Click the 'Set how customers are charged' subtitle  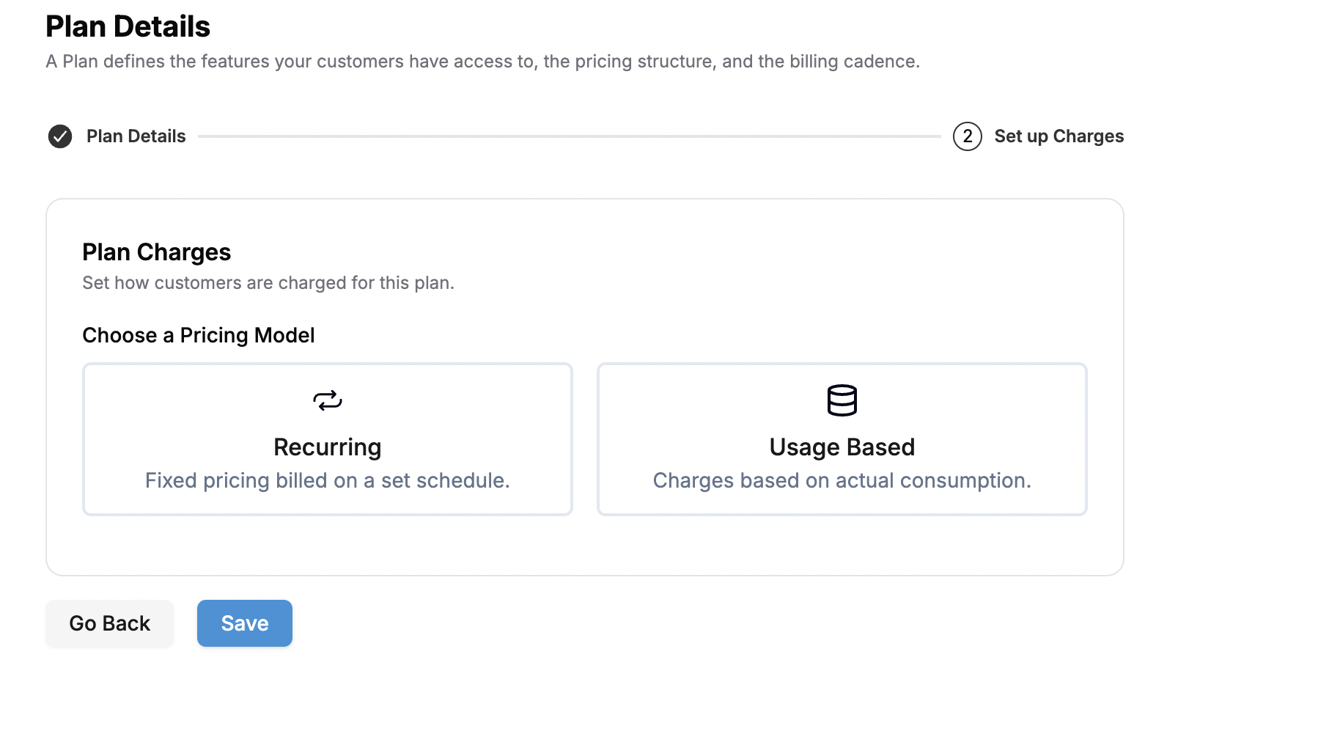coord(268,283)
